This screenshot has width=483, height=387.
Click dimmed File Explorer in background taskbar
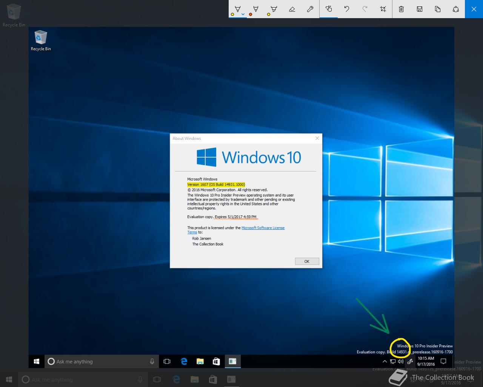[x=194, y=379]
